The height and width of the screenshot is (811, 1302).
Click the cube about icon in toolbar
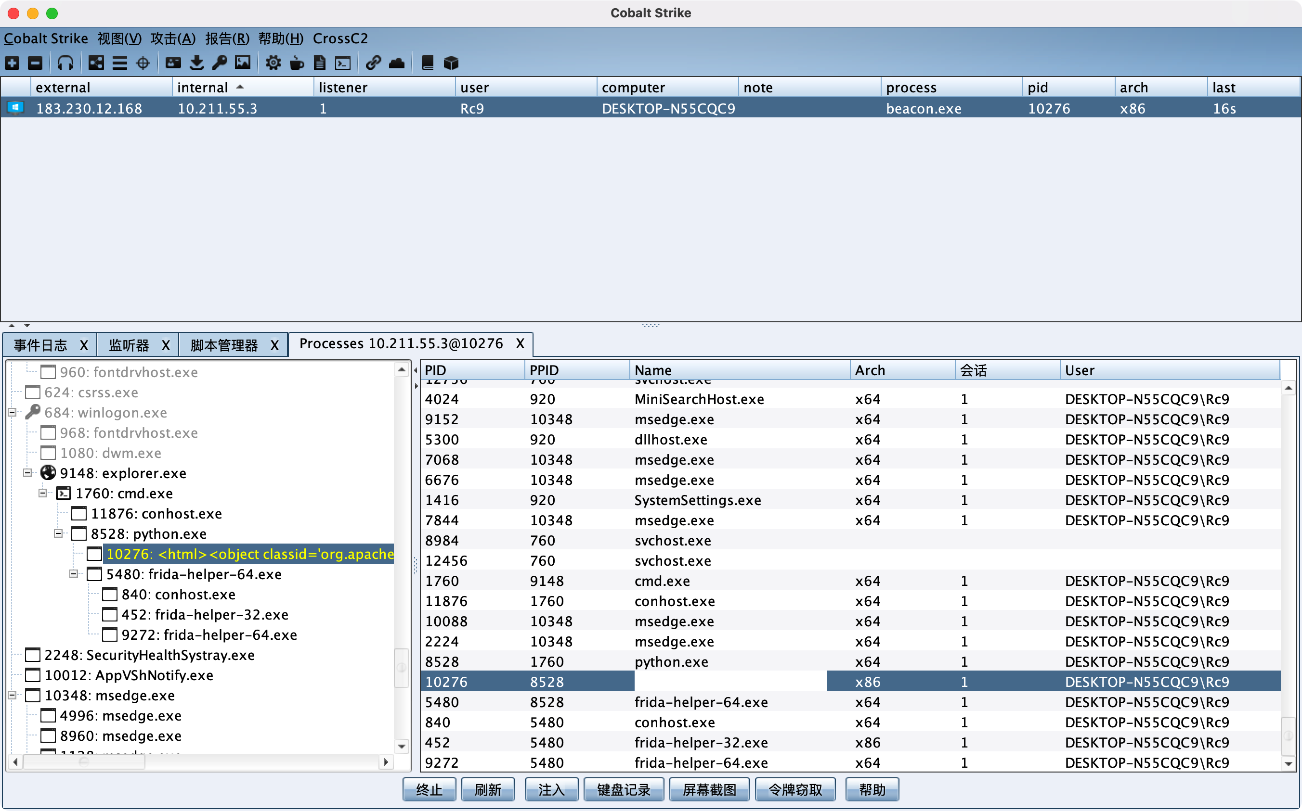451,63
